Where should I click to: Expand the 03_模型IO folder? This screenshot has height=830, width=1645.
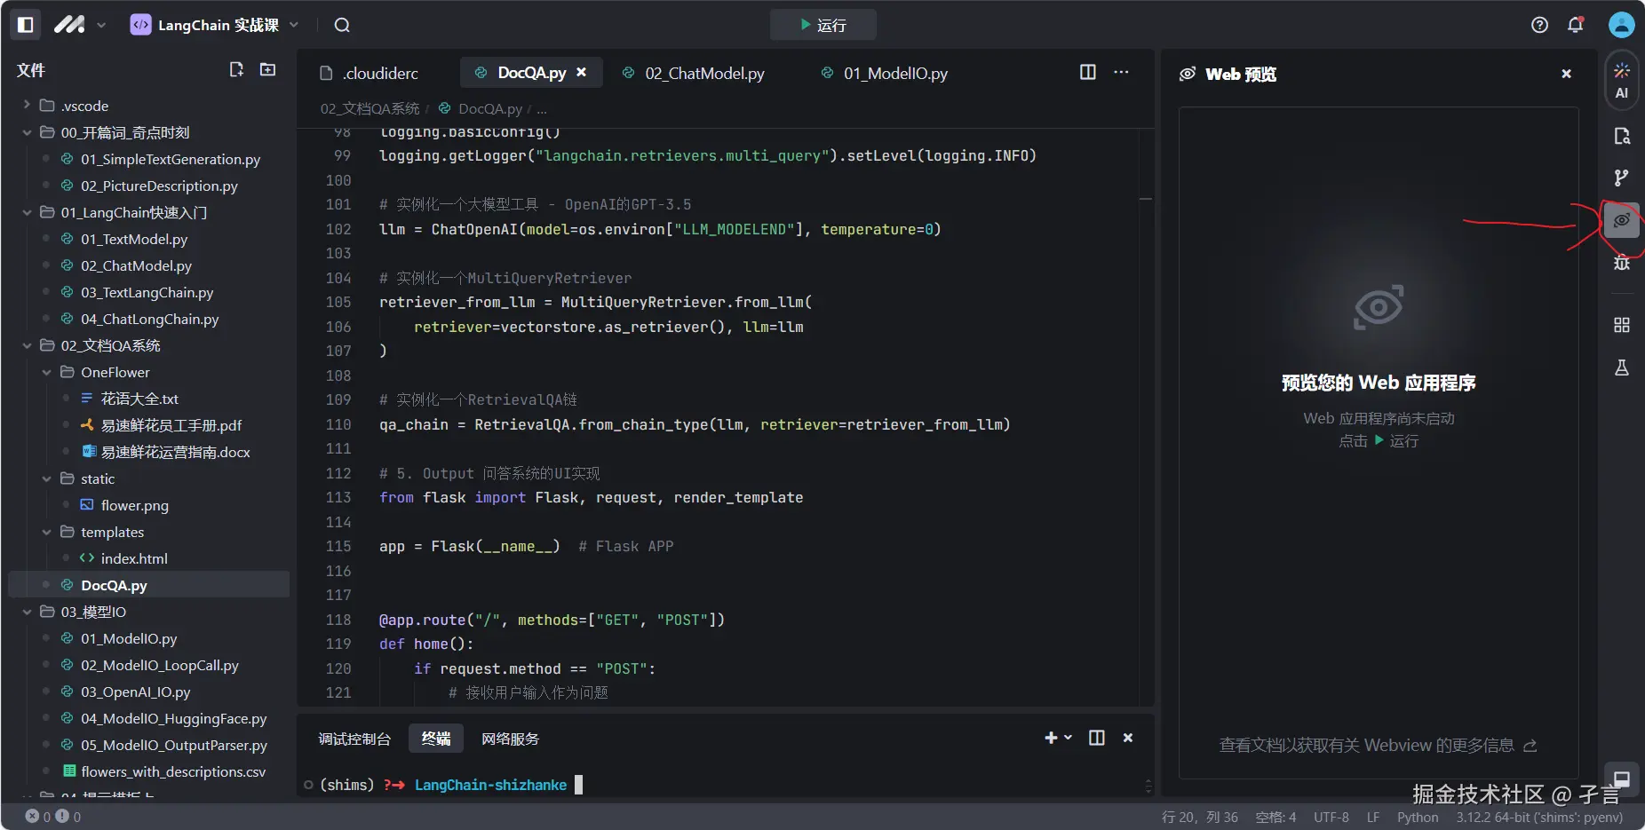pyautogui.click(x=28, y=612)
